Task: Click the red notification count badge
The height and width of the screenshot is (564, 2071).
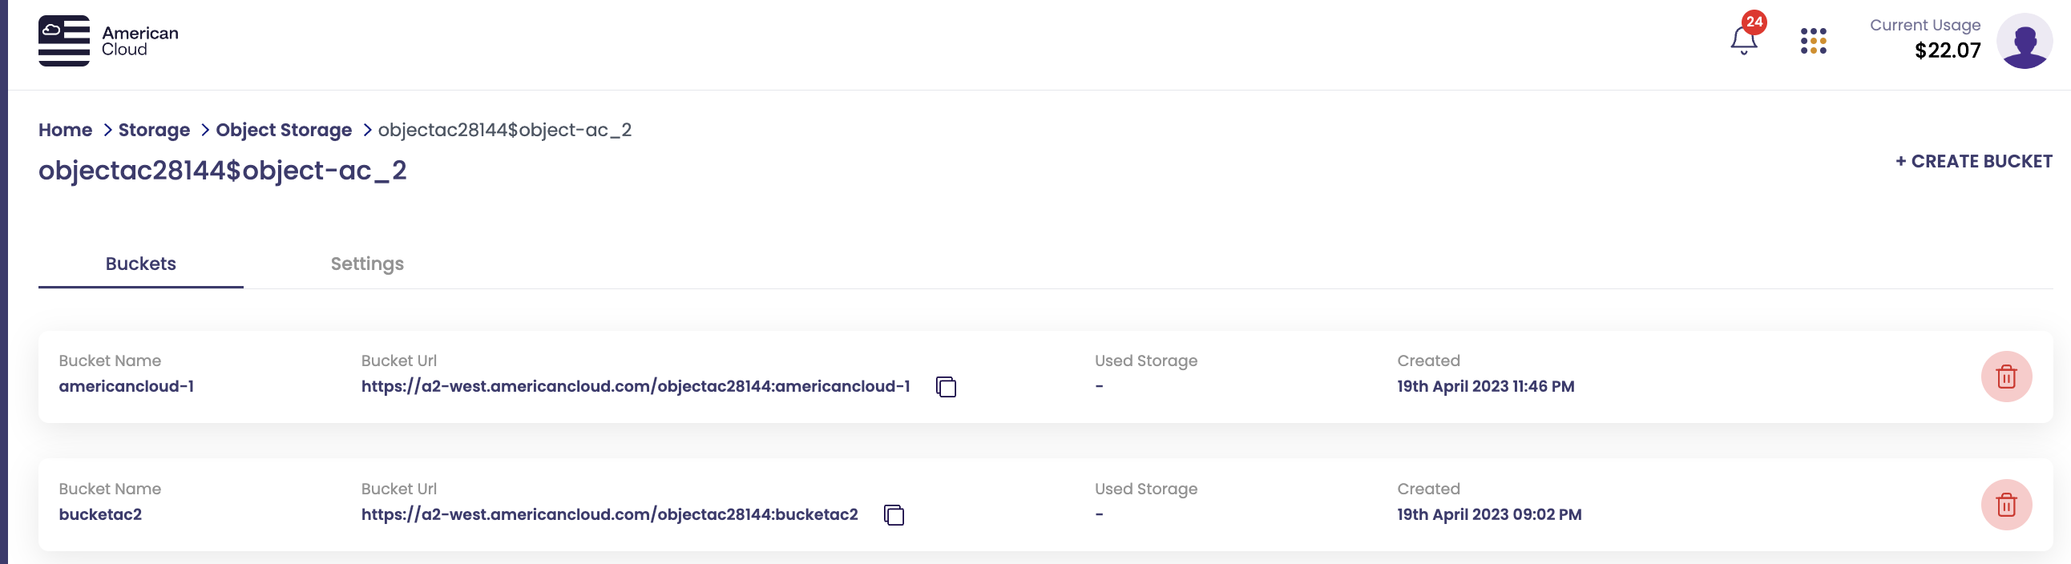Action: tap(1754, 22)
